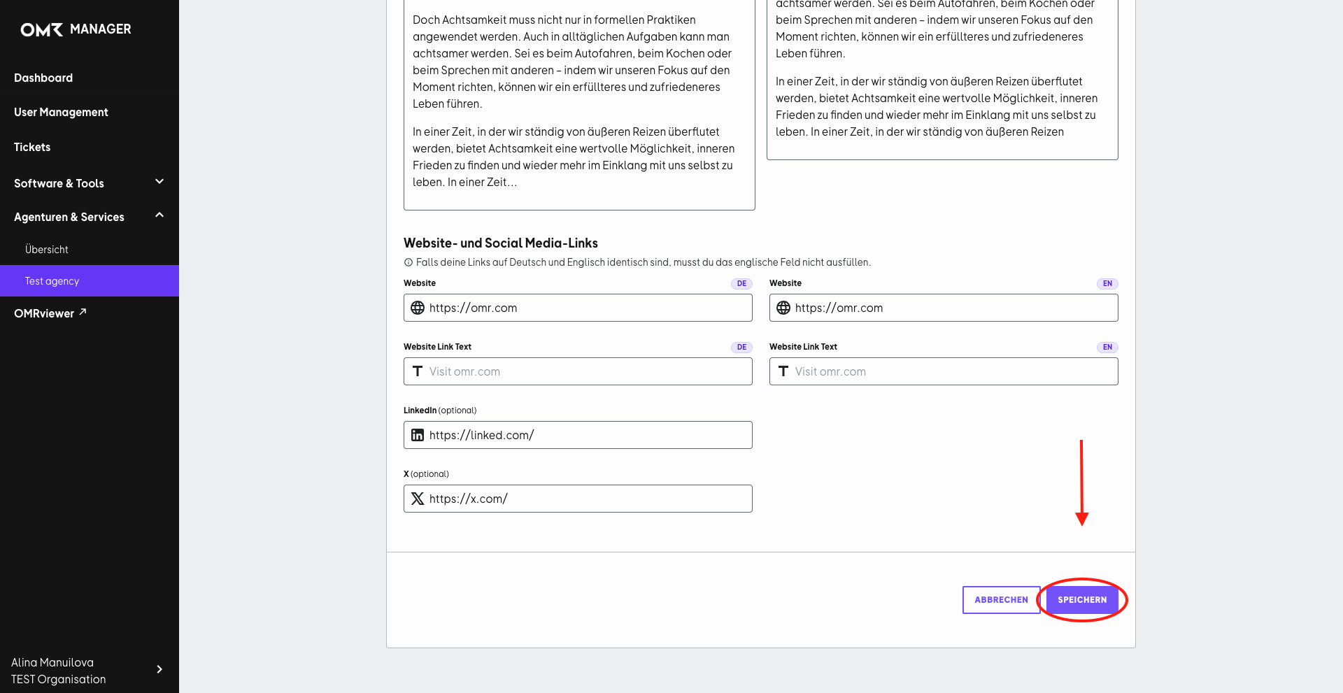Focus the LinkedIn URL input field
Image resolution: width=1343 pixels, height=693 pixels.
tap(578, 435)
